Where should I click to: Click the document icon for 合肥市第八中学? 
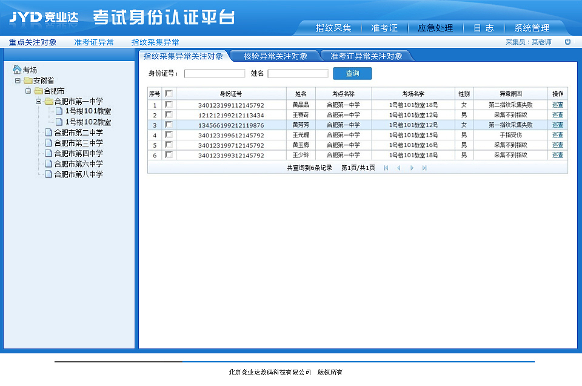point(48,174)
